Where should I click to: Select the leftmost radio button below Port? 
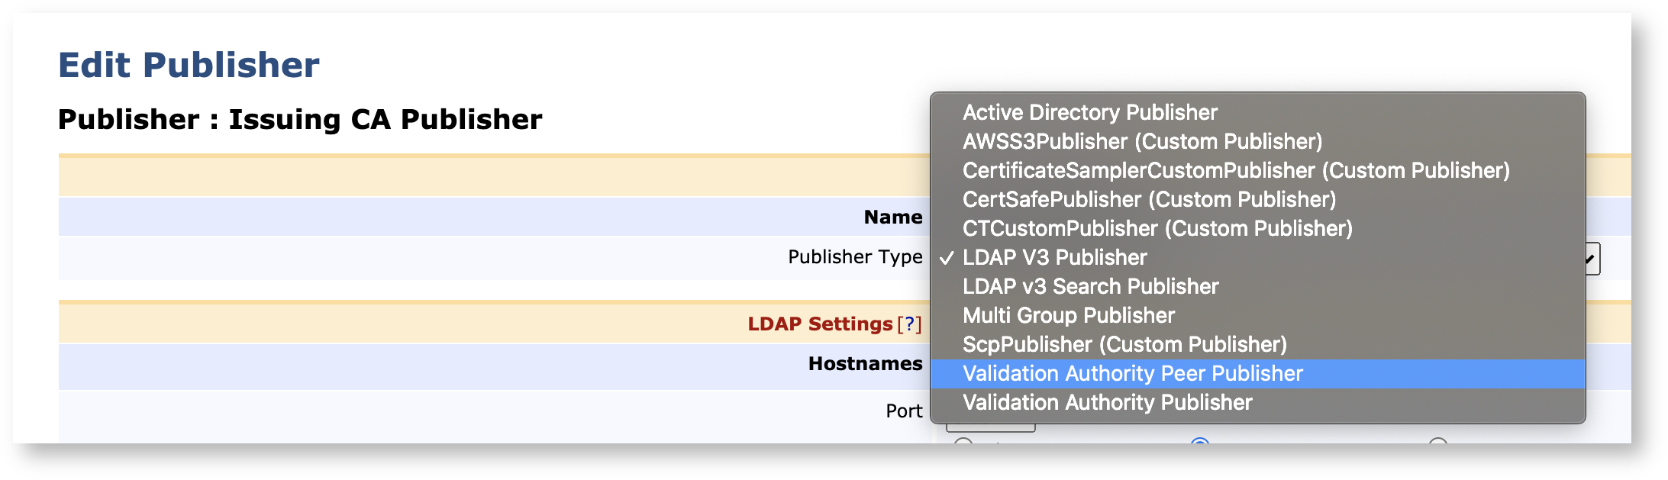click(963, 442)
